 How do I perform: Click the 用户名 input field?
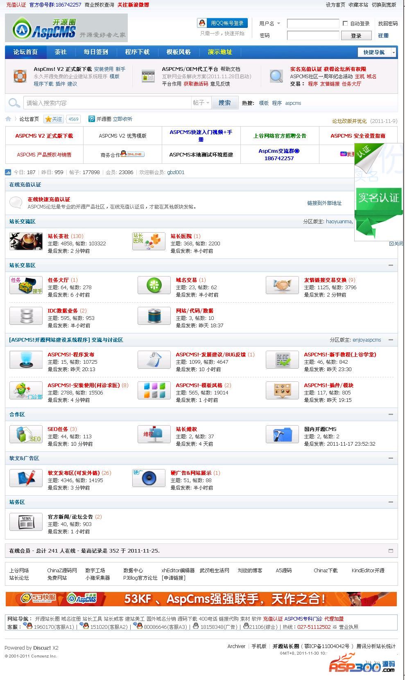pos(313,23)
